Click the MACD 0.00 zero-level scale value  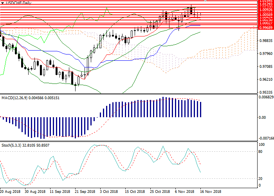click(262, 118)
